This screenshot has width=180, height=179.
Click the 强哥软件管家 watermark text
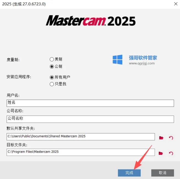pyautogui.click(x=143, y=58)
